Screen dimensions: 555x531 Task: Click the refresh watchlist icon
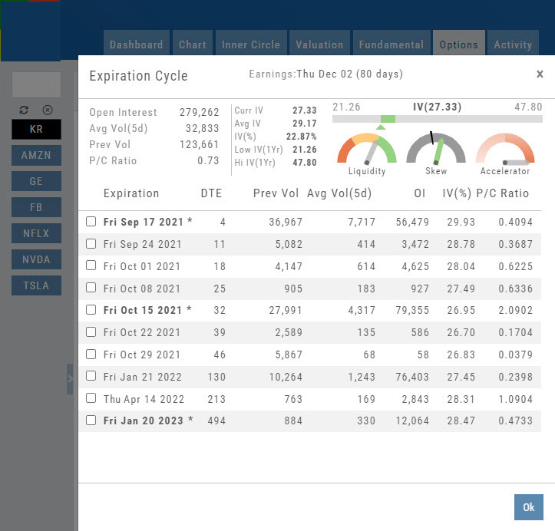point(24,110)
